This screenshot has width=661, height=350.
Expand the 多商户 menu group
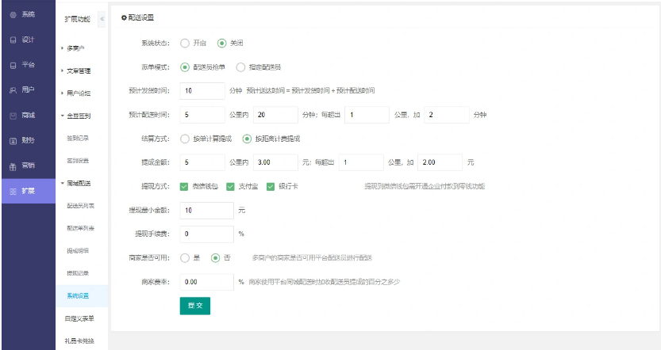(x=76, y=48)
